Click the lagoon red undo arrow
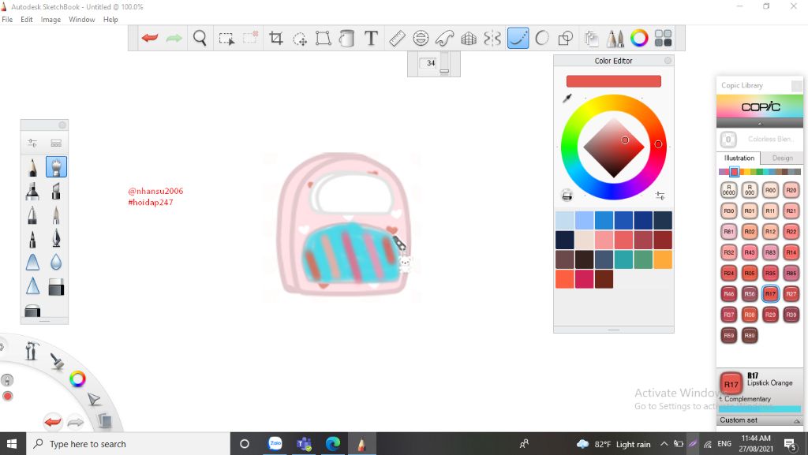 click(x=53, y=422)
